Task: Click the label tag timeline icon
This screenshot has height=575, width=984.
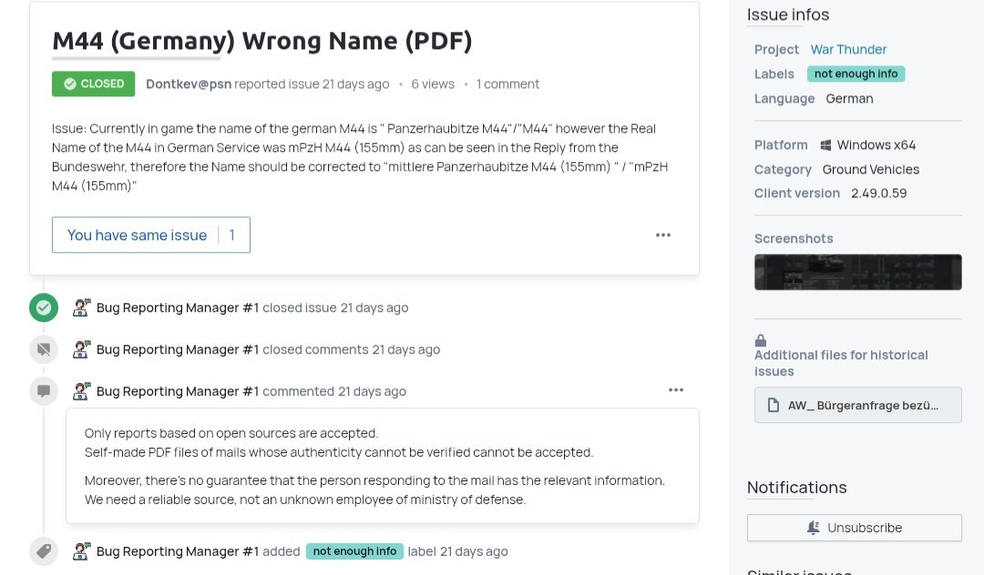Action: 44,551
